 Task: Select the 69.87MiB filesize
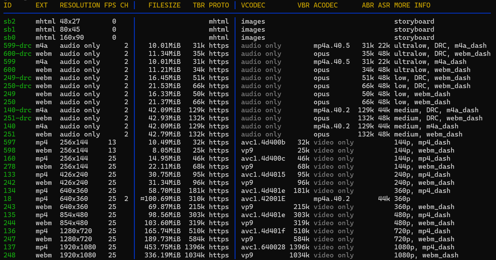click(x=165, y=207)
